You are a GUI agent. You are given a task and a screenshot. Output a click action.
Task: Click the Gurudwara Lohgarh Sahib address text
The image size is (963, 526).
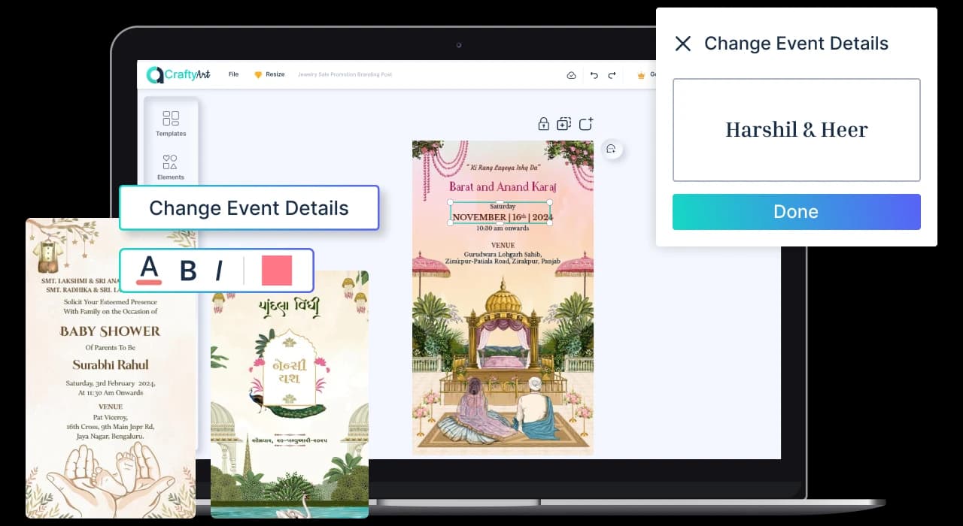pyautogui.click(x=503, y=258)
